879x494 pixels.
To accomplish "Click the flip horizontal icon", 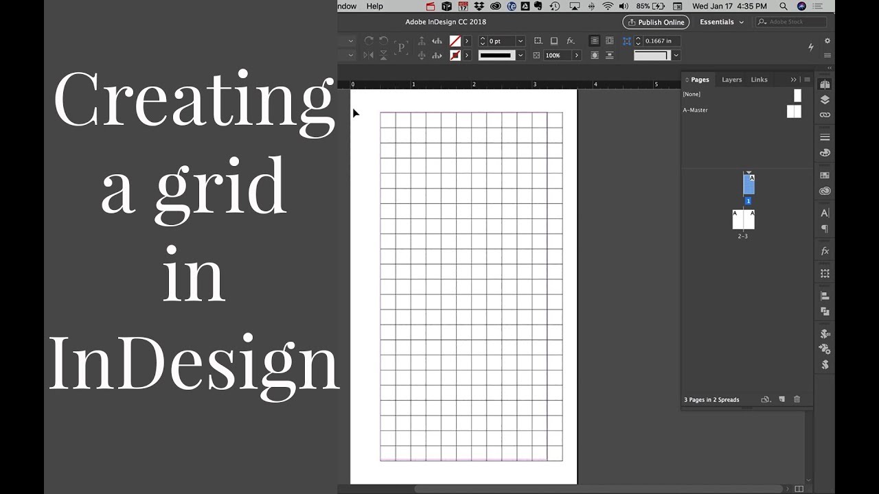I will coord(369,56).
